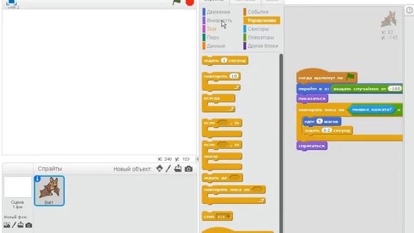Open the Другие блоки category
This screenshot has width=414, height=233.
click(263, 46)
